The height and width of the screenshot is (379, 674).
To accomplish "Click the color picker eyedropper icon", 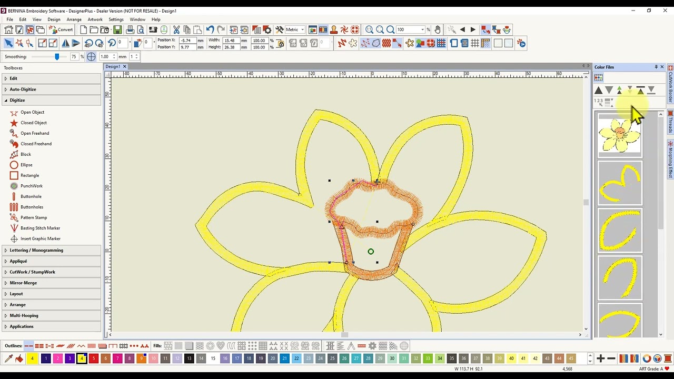I will tap(8, 358).
